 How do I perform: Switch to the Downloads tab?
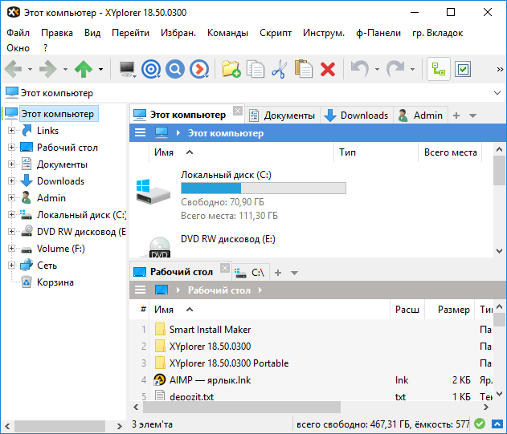point(356,116)
